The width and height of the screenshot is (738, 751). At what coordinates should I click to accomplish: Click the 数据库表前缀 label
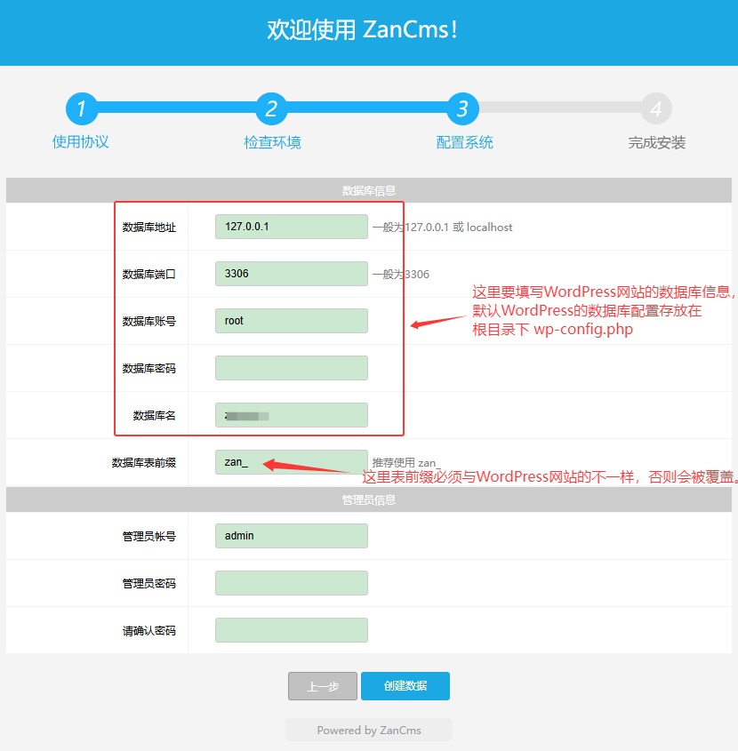click(144, 462)
